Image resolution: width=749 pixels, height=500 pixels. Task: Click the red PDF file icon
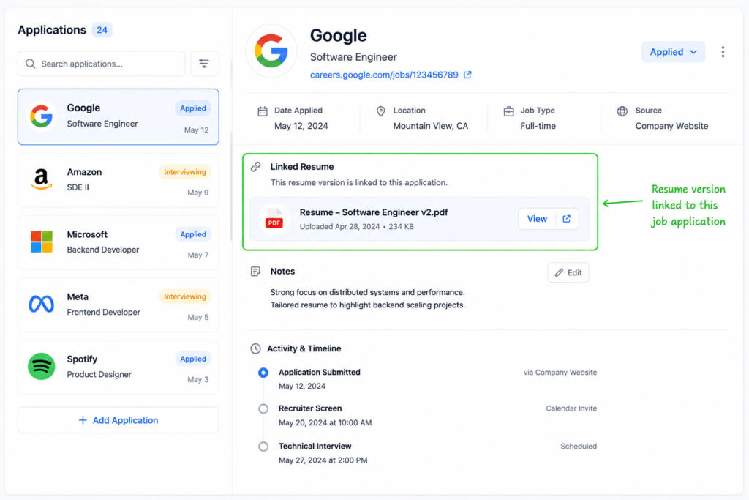click(x=274, y=219)
